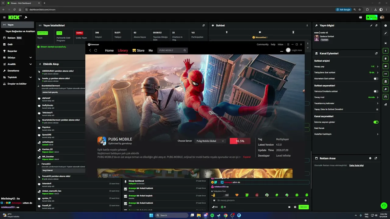Open Yayın Bağlantısı ve Anahtarı page
Screen dimensions: 390x219
pos(20,31)
